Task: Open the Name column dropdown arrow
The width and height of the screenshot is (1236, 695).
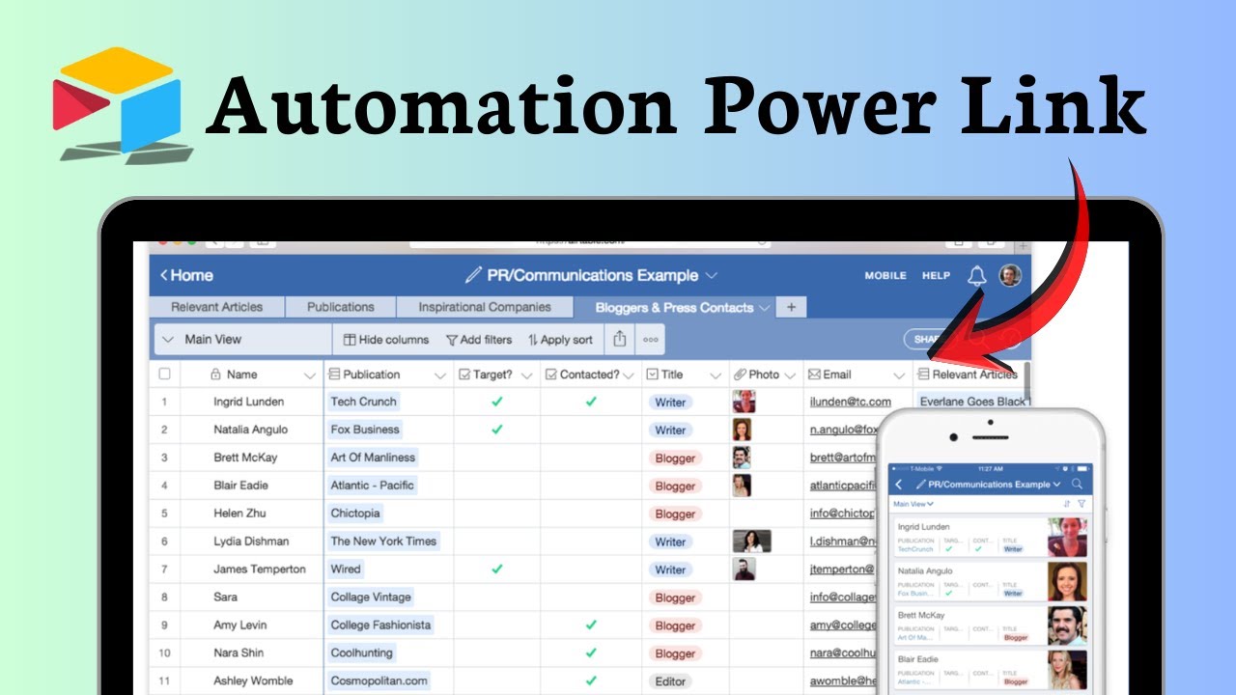Action: (310, 375)
